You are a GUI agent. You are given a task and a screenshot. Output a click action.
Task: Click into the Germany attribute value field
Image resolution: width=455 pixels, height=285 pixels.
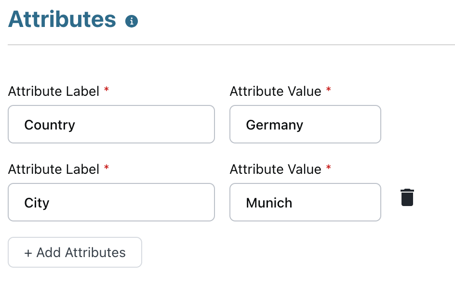[x=305, y=125]
